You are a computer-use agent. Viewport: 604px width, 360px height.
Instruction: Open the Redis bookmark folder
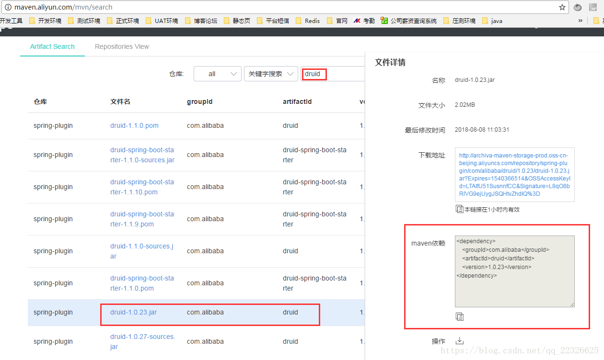(x=308, y=21)
